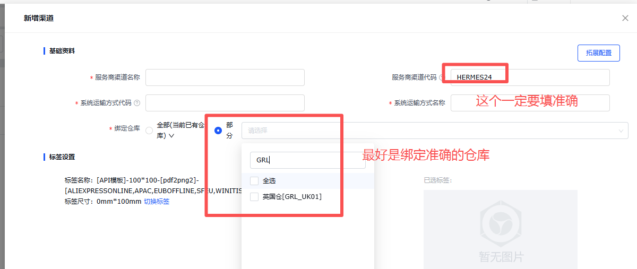Check the 全选 checkbox
The width and height of the screenshot is (637, 269).
[x=254, y=181]
